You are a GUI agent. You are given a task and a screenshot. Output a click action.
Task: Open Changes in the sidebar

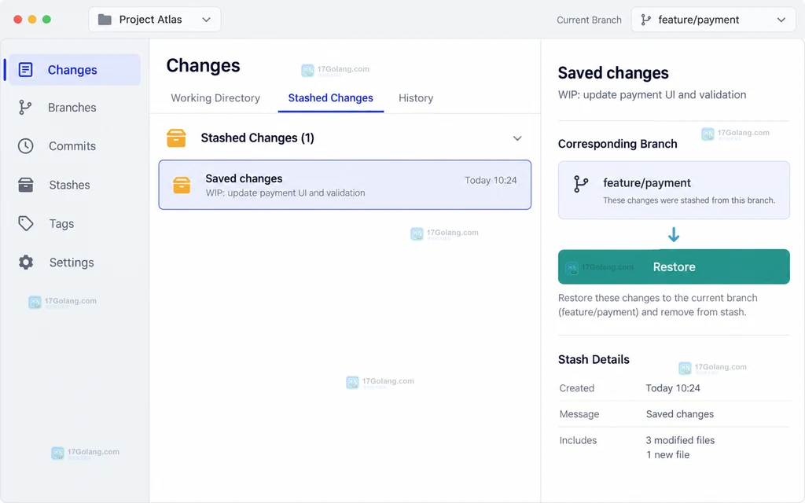click(x=75, y=70)
